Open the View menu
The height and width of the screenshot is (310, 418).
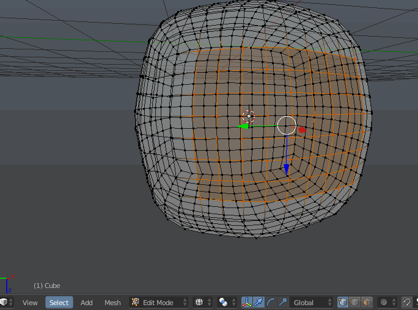pos(30,303)
